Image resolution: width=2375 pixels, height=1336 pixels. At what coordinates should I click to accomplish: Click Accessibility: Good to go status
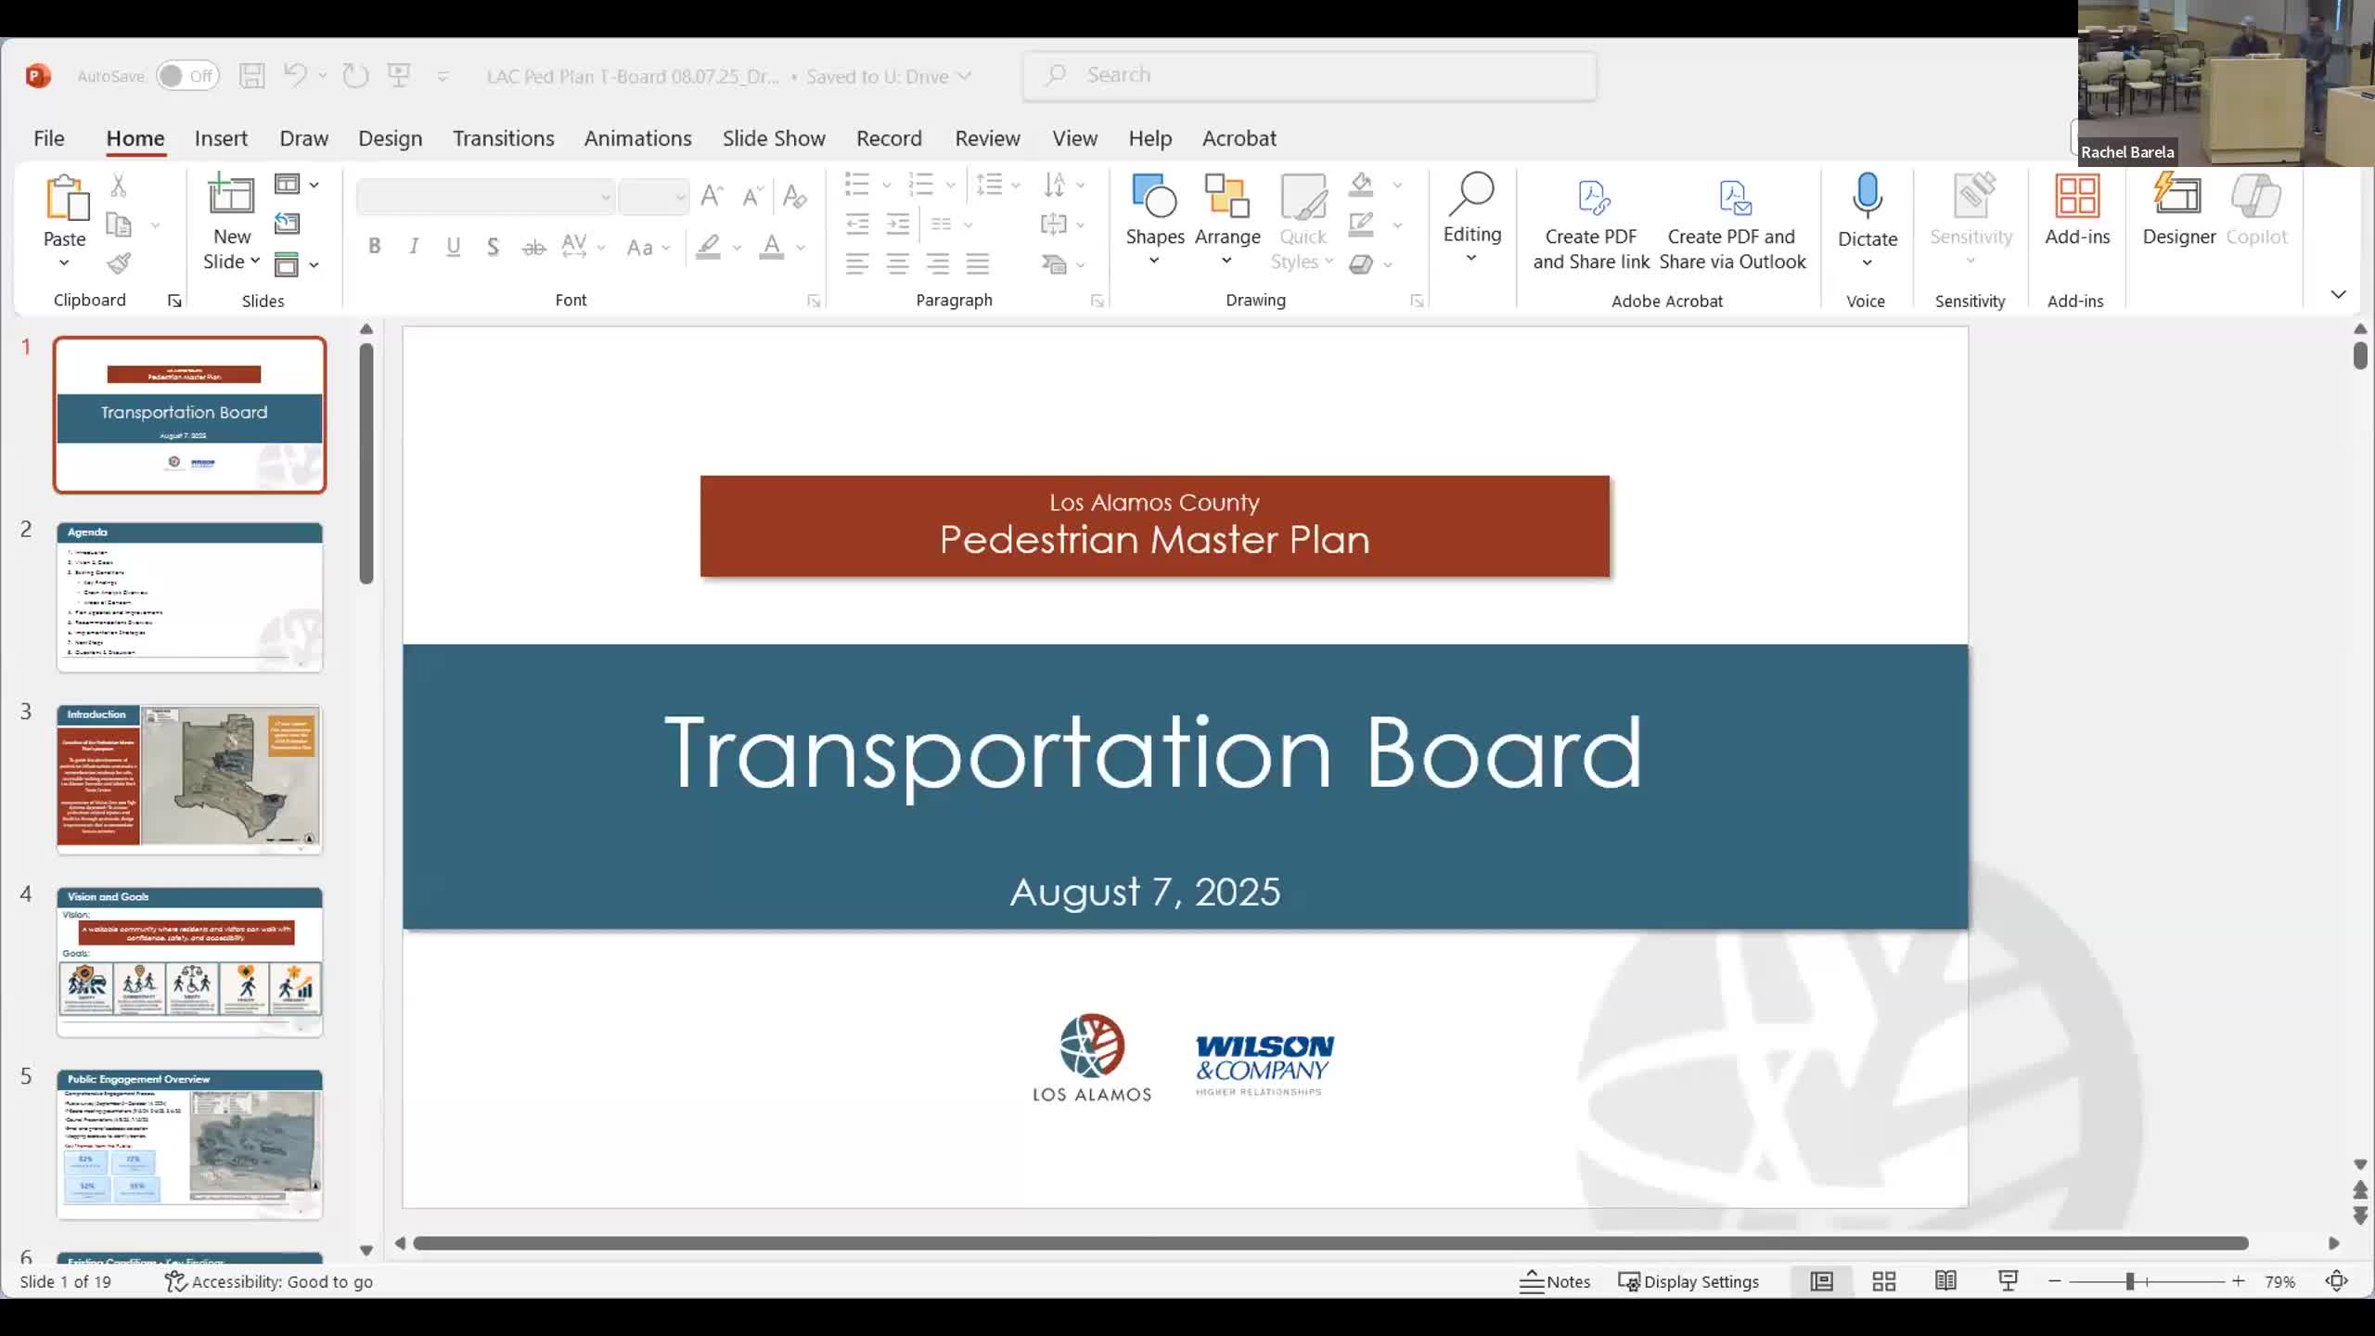[x=269, y=1281]
